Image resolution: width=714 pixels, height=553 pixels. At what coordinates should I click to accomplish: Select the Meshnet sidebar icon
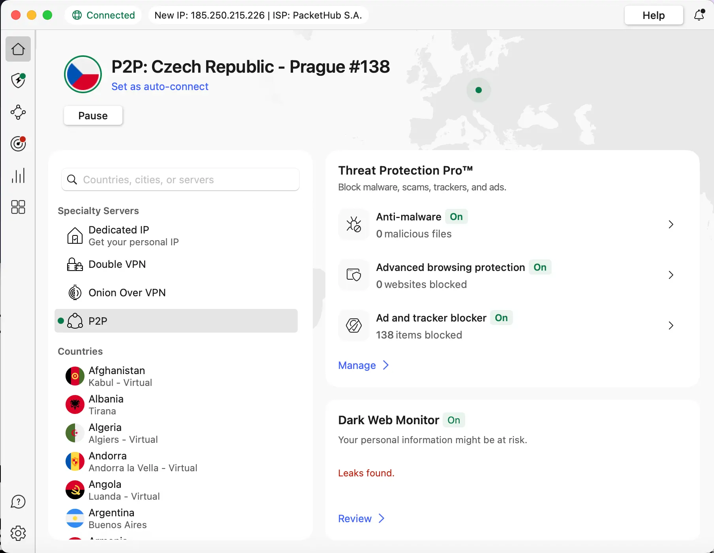coord(18,112)
